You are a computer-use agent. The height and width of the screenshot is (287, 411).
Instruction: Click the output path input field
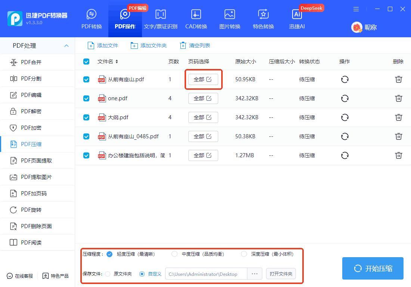click(205, 274)
